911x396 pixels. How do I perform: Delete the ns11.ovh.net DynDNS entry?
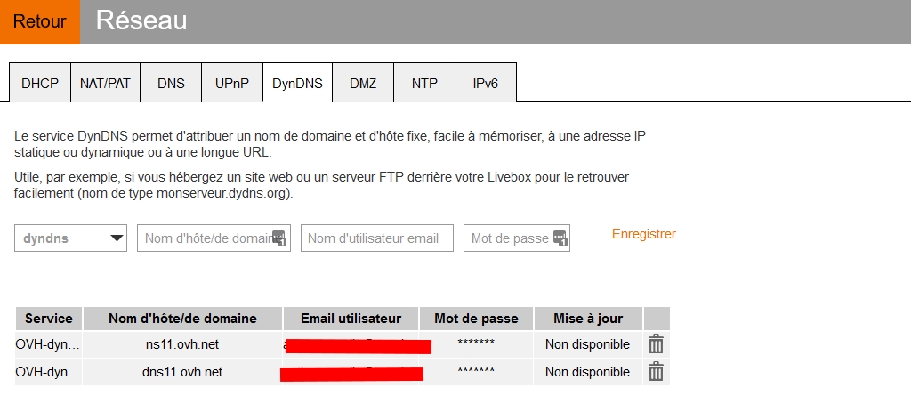pyautogui.click(x=656, y=344)
